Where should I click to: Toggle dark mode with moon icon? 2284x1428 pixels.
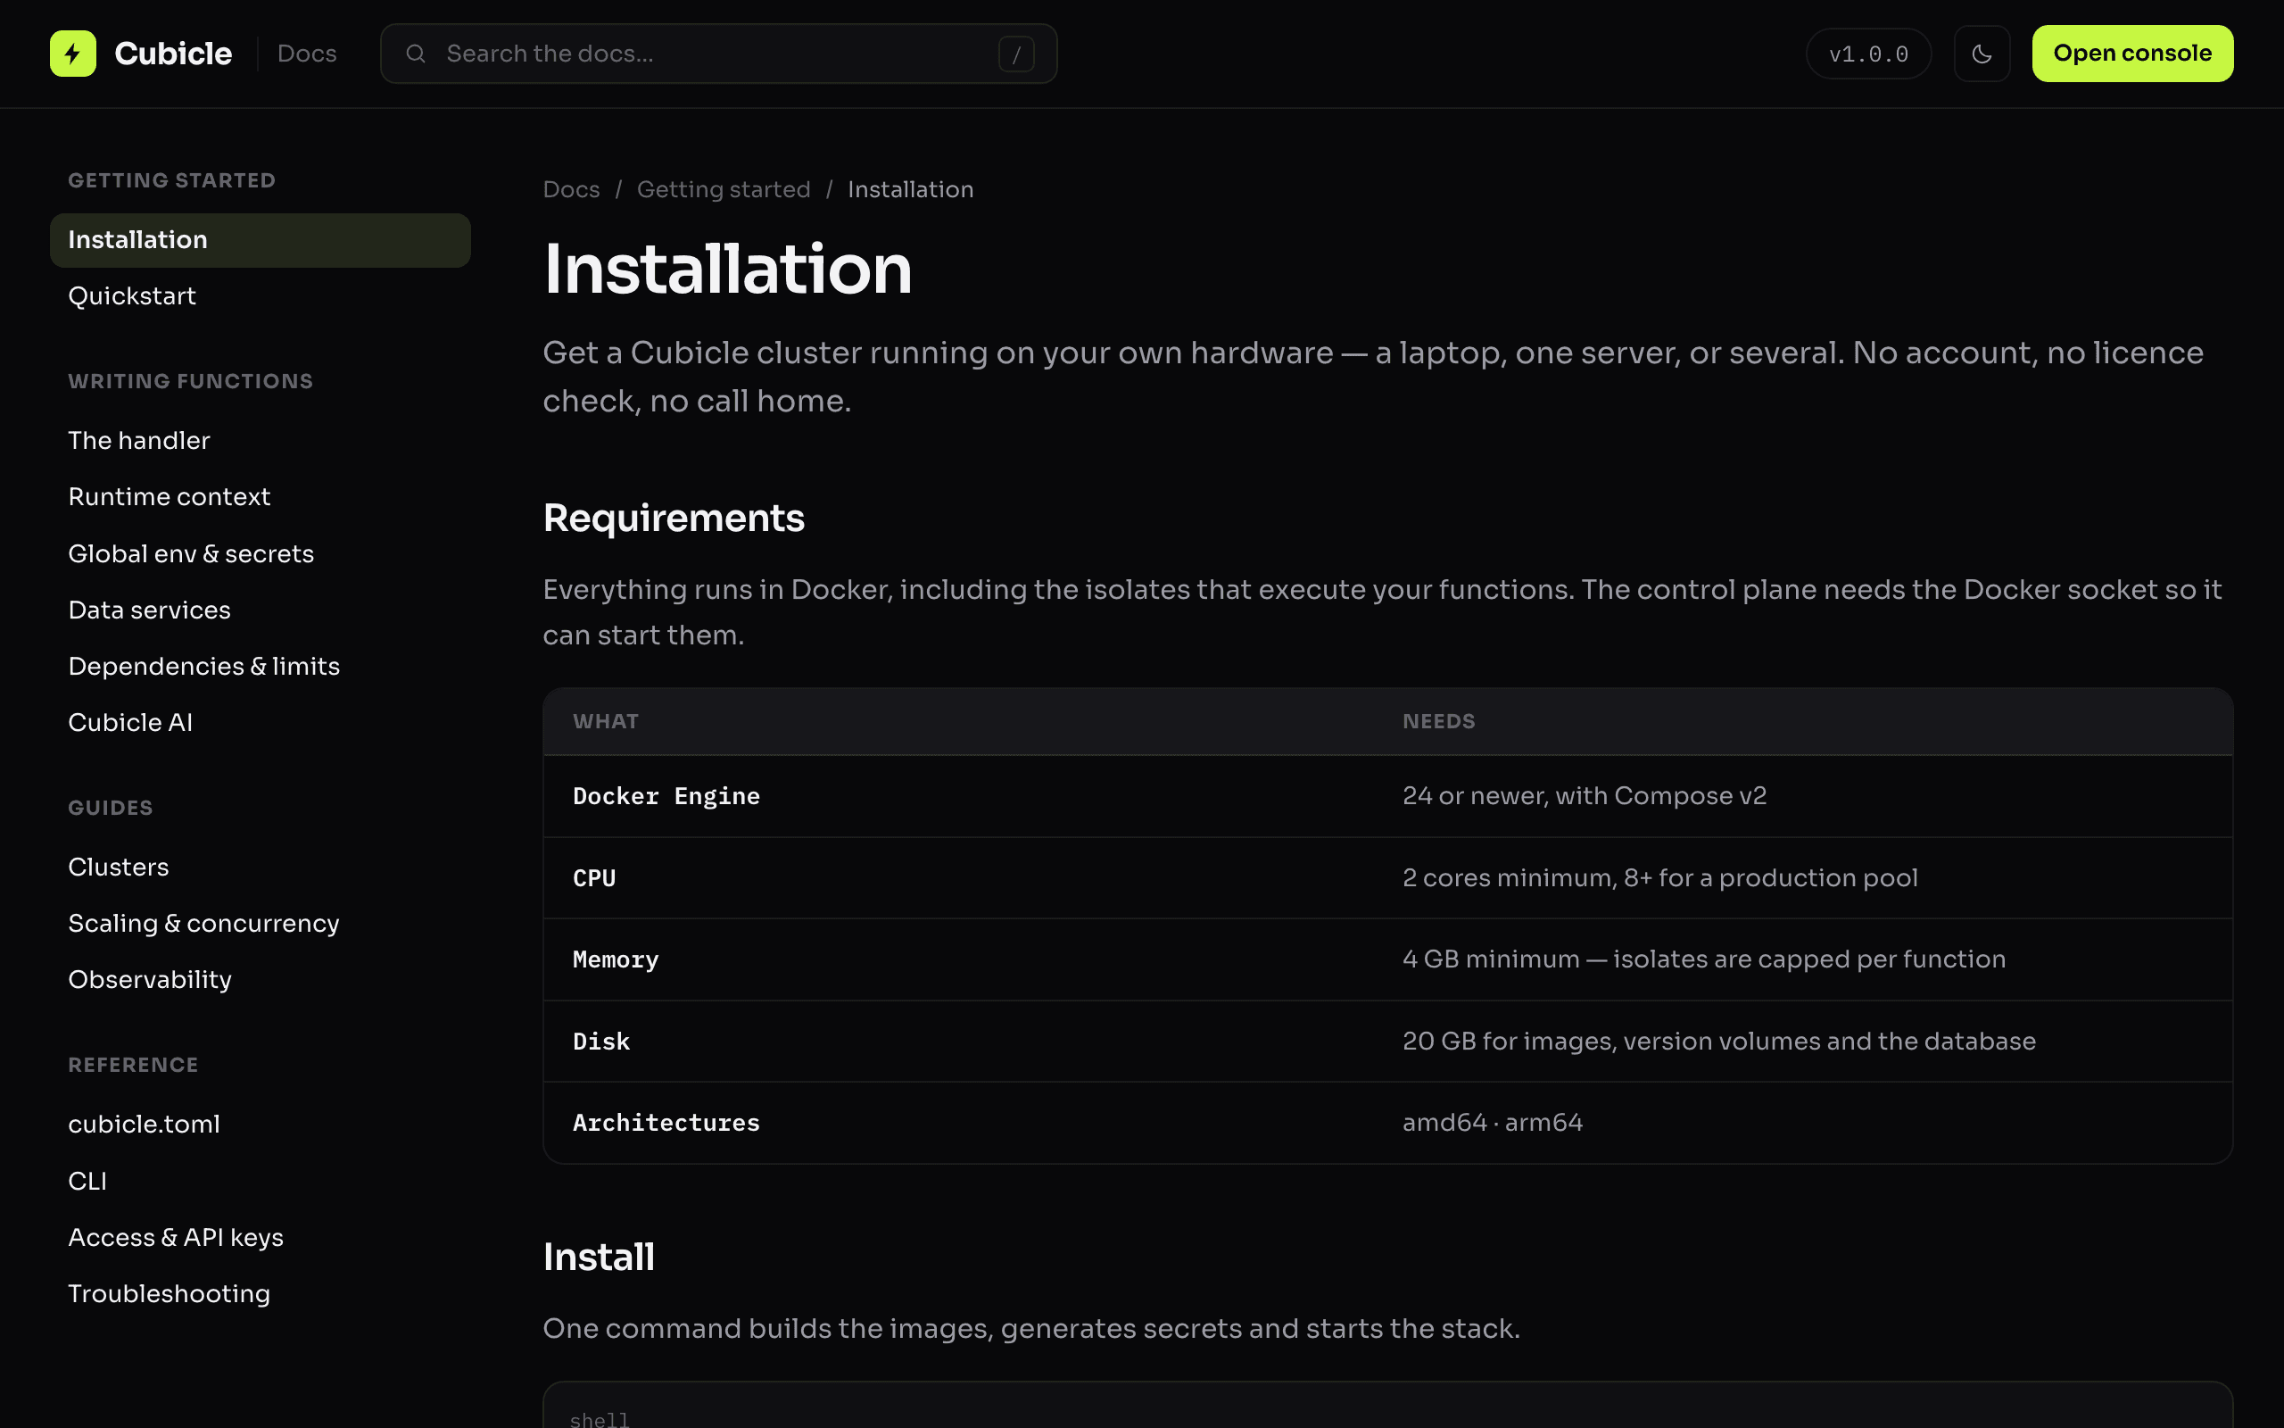[1981, 54]
